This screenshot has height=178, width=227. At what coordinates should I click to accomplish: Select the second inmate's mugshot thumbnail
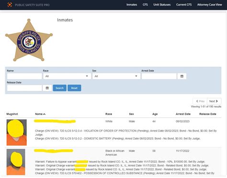coord(16,162)
